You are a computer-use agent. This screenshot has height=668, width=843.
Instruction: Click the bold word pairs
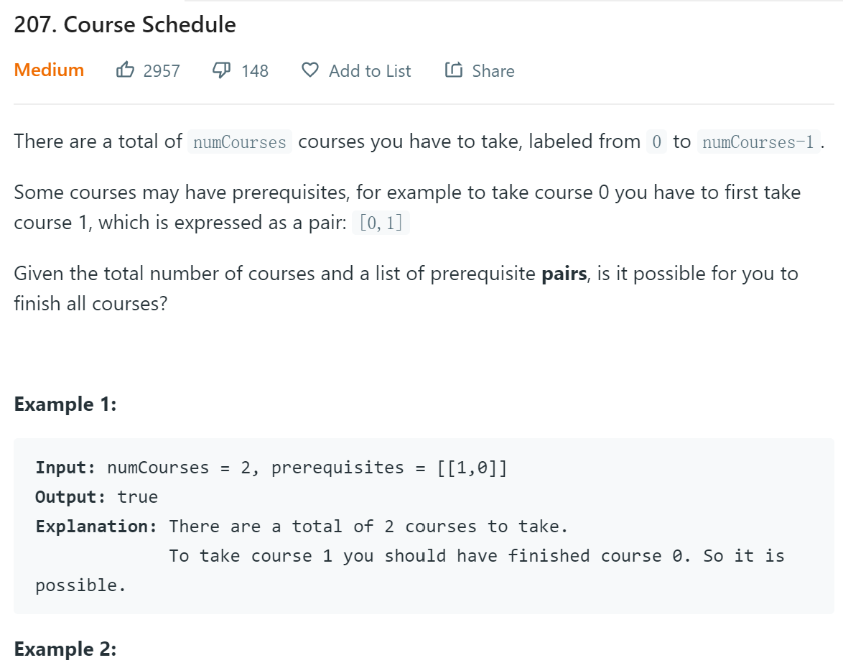click(564, 274)
